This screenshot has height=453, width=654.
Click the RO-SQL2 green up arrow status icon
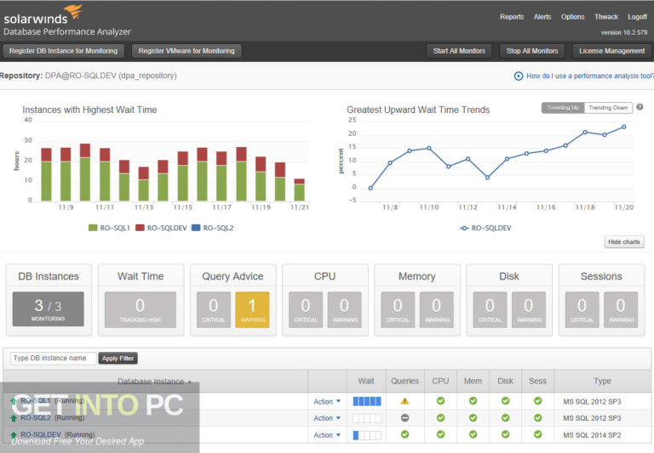(14, 418)
